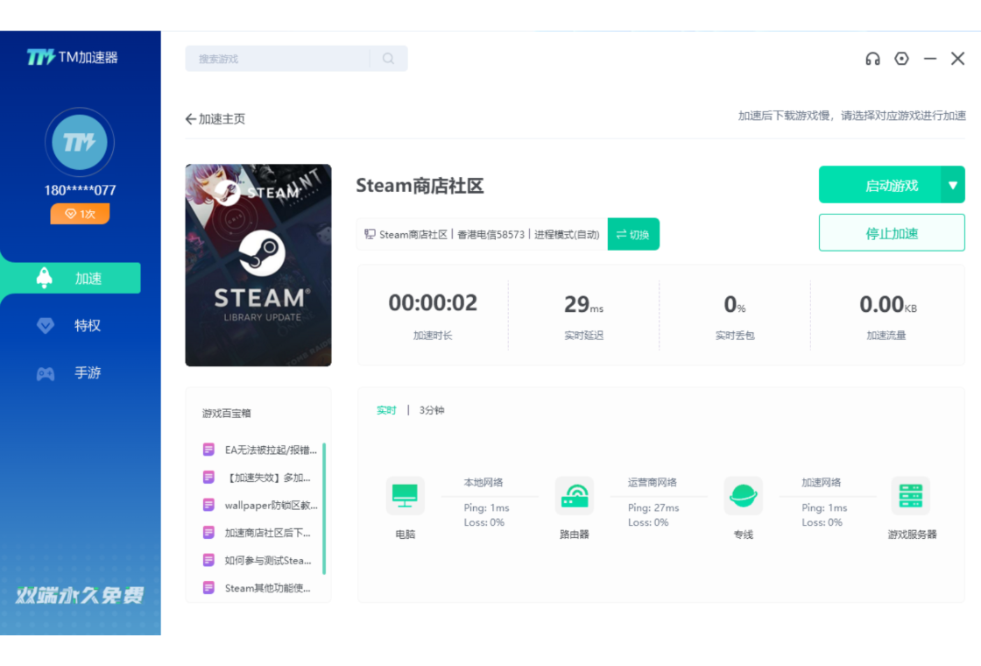The height and width of the screenshot is (666, 981).
Task: Click the 游戏服务器 server icon
Action: [x=911, y=496]
